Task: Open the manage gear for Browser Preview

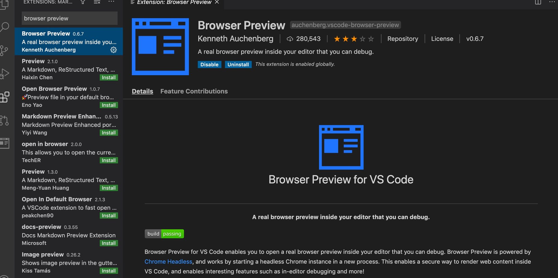Action: (x=114, y=50)
